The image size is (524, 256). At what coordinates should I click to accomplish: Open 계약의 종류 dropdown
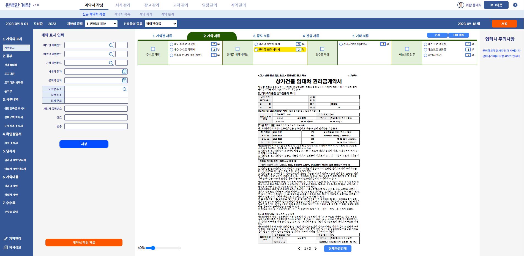click(101, 24)
